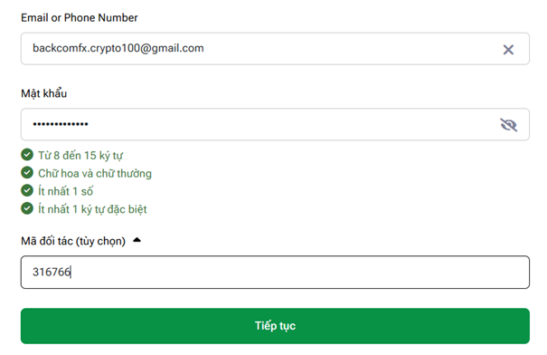547x355 pixels.
Task: Click the "Mật khẩu" field label
Action: coord(44,93)
